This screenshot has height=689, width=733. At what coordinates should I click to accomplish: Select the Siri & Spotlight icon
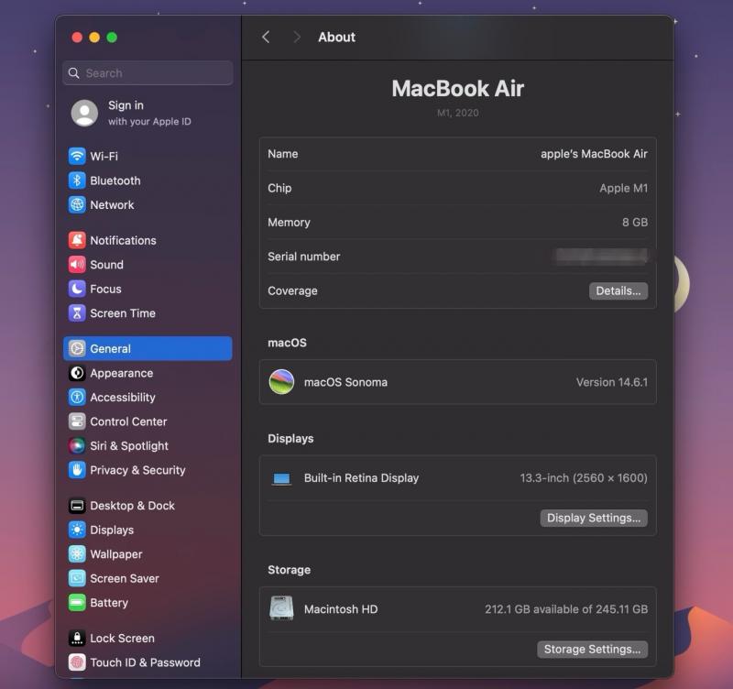click(77, 446)
